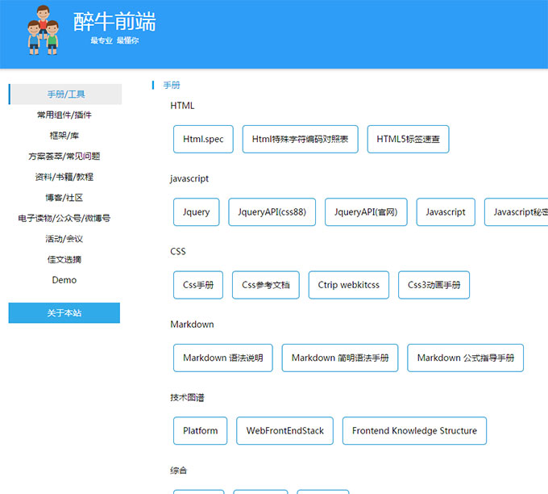Open the Html.spec link
The image size is (548, 494).
tap(203, 140)
